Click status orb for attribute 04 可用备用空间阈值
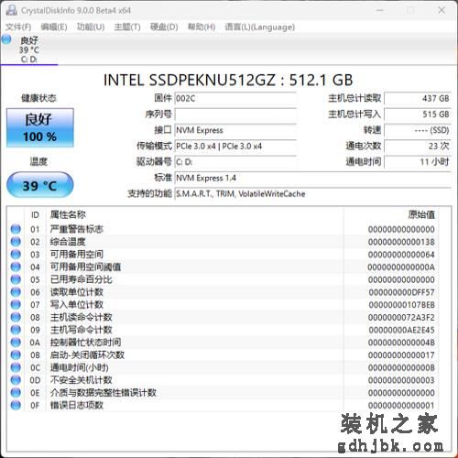The width and height of the screenshot is (458, 458). (x=16, y=267)
